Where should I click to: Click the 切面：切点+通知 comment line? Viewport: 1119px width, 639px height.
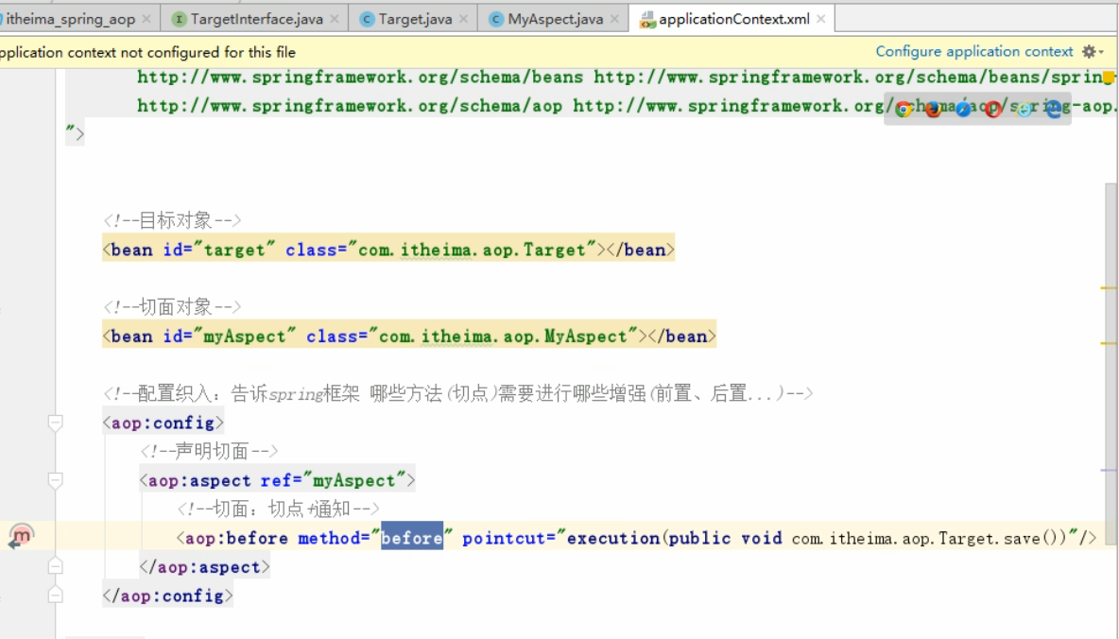(x=278, y=509)
